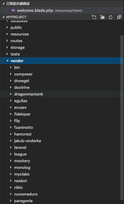The width and height of the screenshot is (124, 204).
Task: Expand the resources folder arrow
Action: (7, 34)
